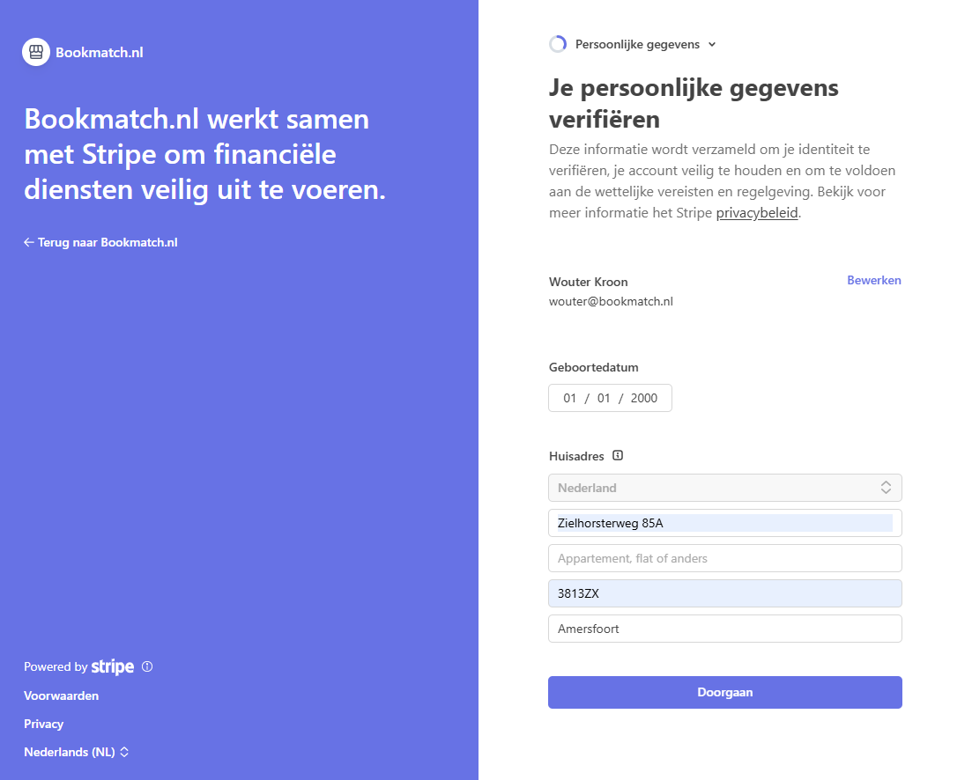
Task: Click the Bookmatch.nl storefront logo icon
Action: [36, 52]
